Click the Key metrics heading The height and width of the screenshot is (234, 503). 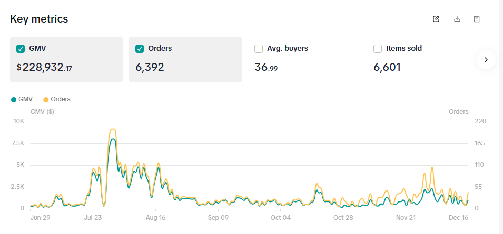pyautogui.click(x=39, y=19)
